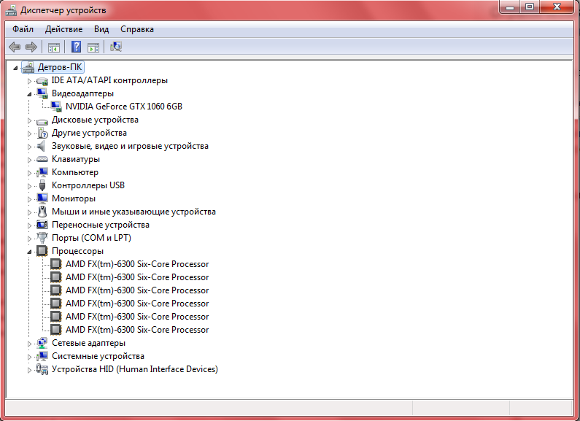Select the Процессоры label
Viewport: 580px width, 421px height.
(77, 251)
